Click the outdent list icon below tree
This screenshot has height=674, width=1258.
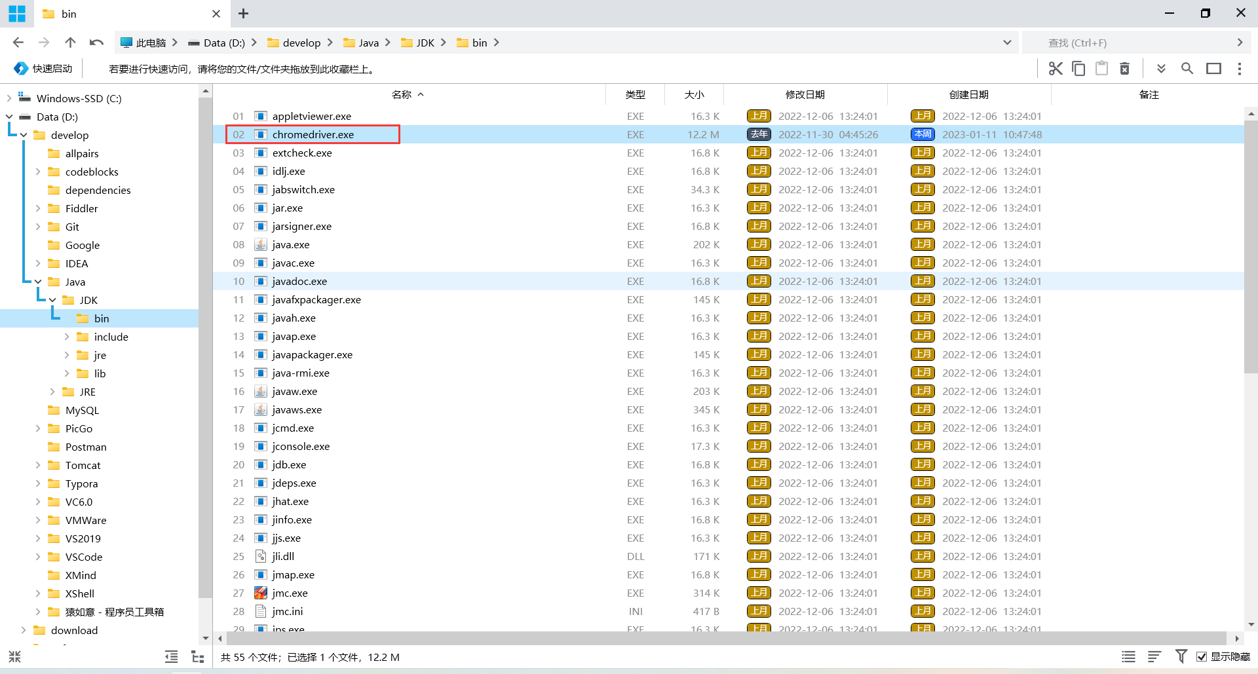[x=171, y=656]
